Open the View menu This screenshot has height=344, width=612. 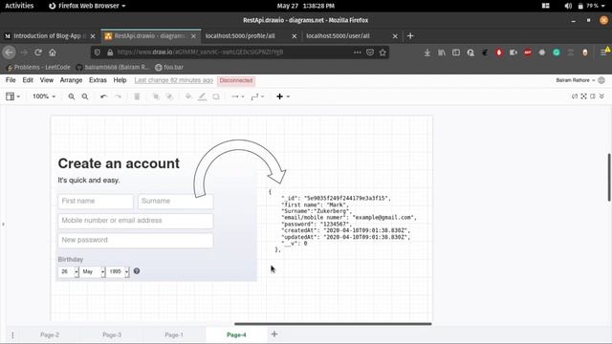click(47, 80)
